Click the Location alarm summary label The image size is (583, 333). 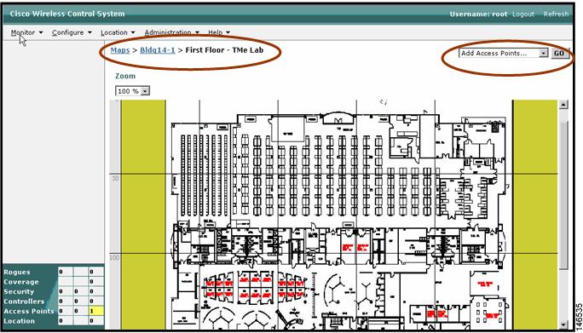pyautogui.click(x=19, y=321)
